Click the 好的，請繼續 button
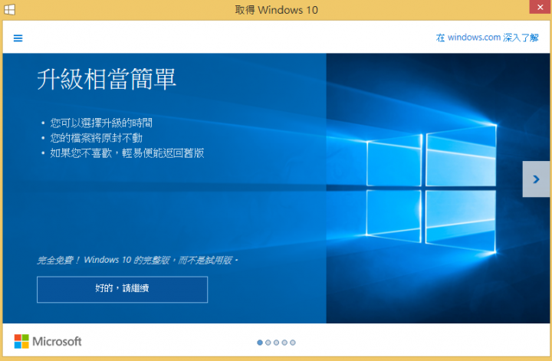The image size is (552, 361). pyautogui.click(x=122, y=289)
